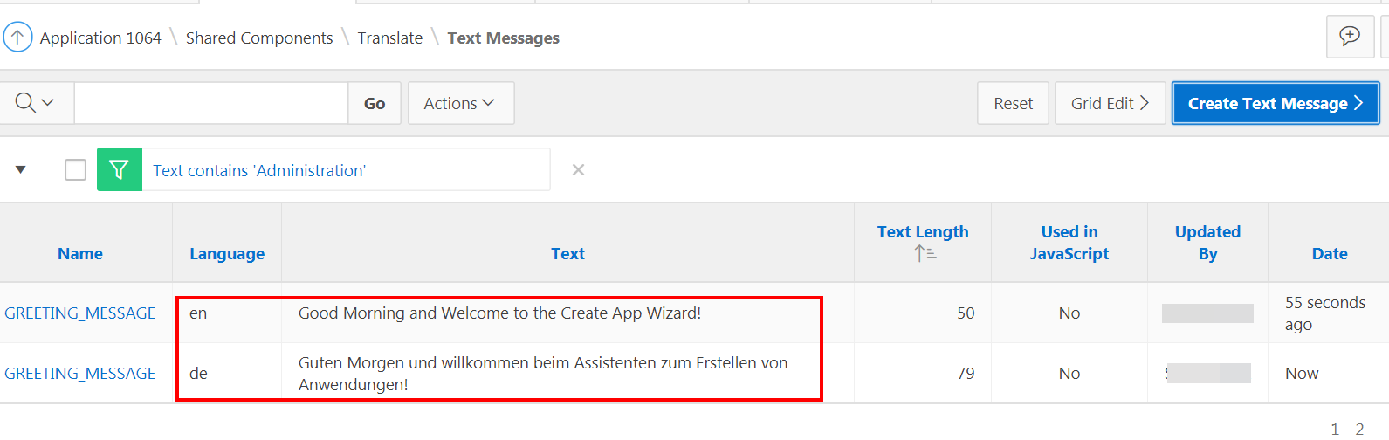Click the up-arrow icon beside Application 1064

coord(17,38)
